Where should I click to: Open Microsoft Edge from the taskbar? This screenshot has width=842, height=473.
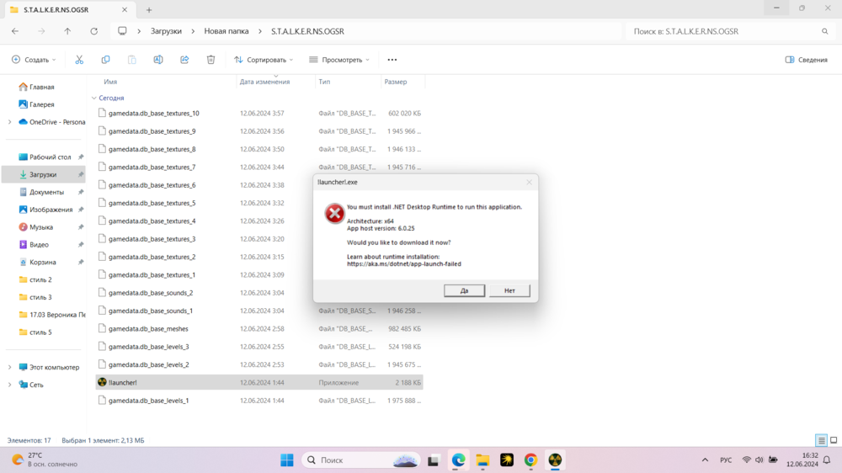(x=458, y=460)
